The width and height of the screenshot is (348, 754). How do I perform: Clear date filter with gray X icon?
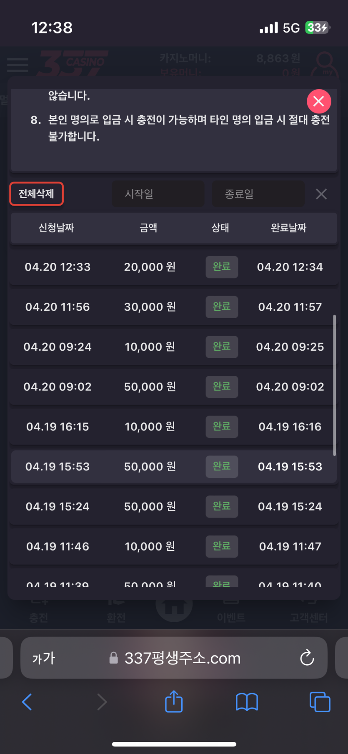pyautogui.click(x=321, y=194)
